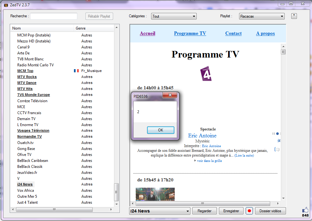Click the ZedTV app icon in title bar
The width and height of the screenshot is (312, 221).
[5, 5]
